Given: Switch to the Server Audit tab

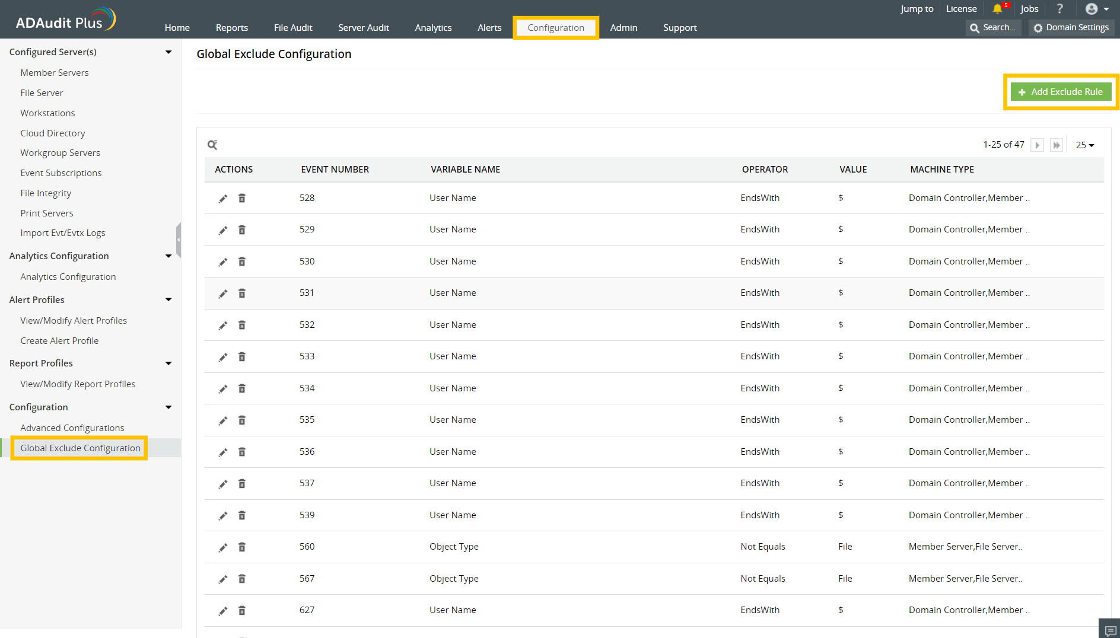Looking at the screenshot, I should click(363, 27).
